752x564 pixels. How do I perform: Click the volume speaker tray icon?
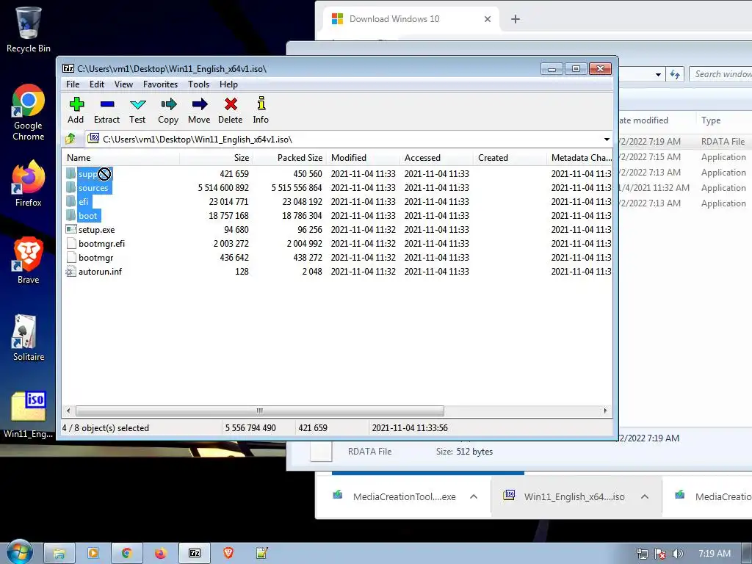pos(677,554)
